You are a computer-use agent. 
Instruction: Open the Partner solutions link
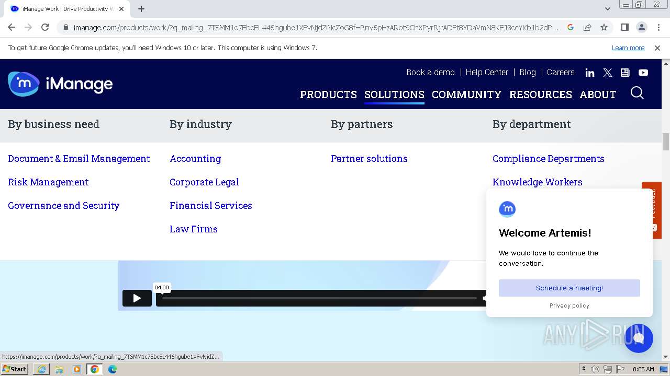369,159
